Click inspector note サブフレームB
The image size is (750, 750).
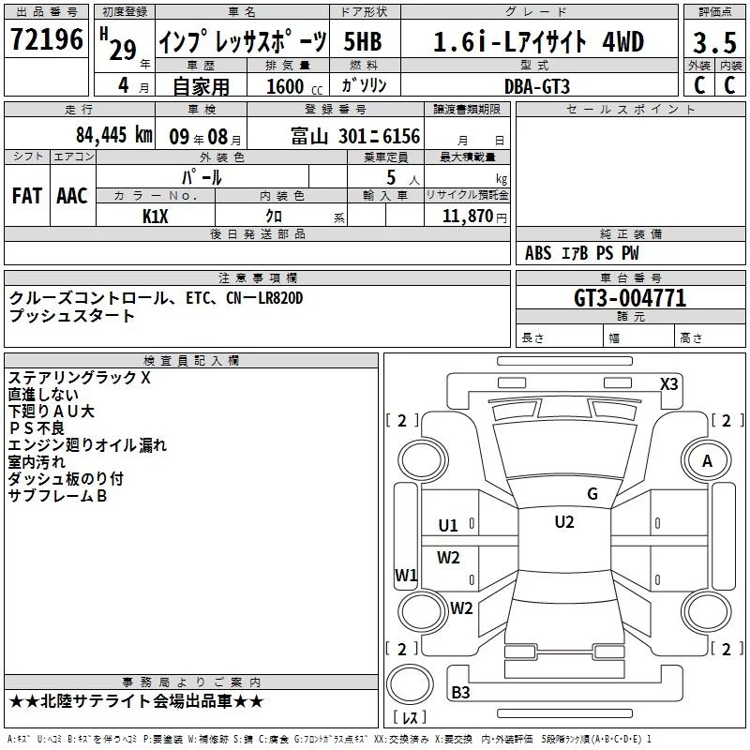(57, 496)
